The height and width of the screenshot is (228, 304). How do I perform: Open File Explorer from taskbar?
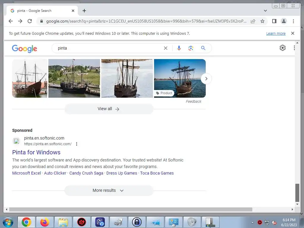click(x=63, y=222)
